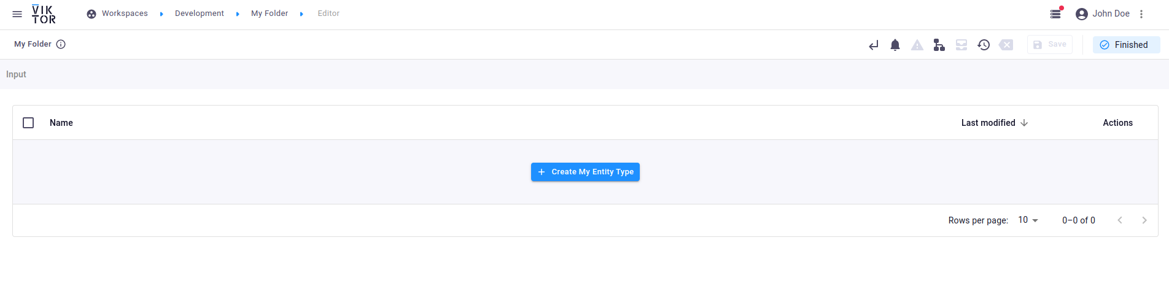1169x283 pixels.
Task: Toggle sort arrow on Last modified column
Action: click(x=1024, y=123)
